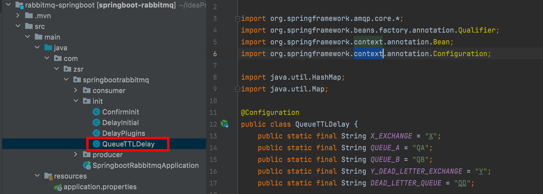Click the .mvn folder icon
The height and width of the screenshot is (194, 543).
tap(29, 15)
